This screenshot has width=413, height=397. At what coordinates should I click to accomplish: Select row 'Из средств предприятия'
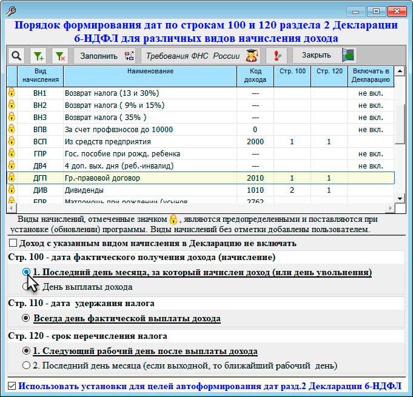coord(201,142)
